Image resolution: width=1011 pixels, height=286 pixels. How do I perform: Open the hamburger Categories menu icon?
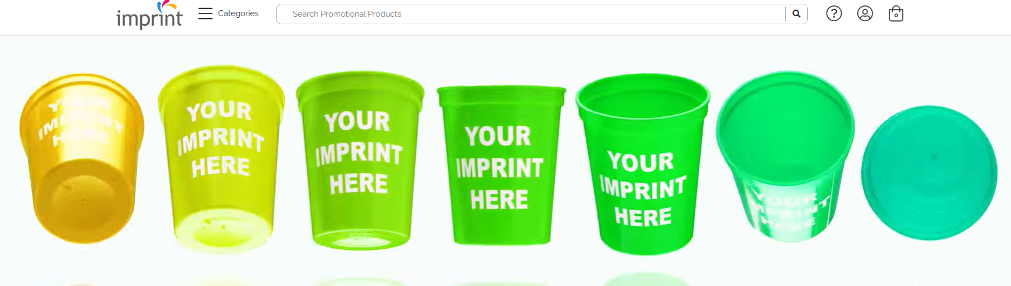pyautogui.click(x=205, y=13)
